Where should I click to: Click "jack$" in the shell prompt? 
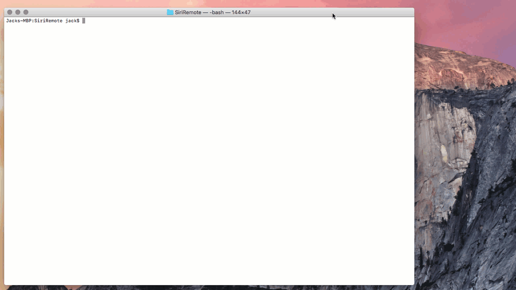[x=72, y=20]
